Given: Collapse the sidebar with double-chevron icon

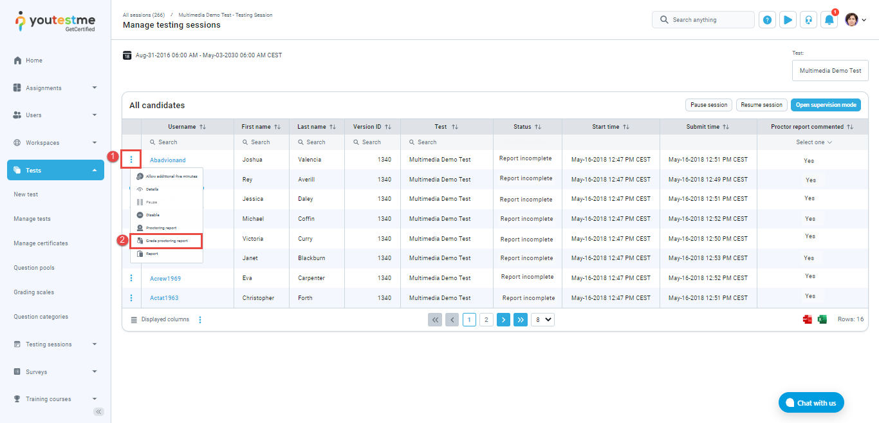Looking at the screenshot, I should pos(98,411).
